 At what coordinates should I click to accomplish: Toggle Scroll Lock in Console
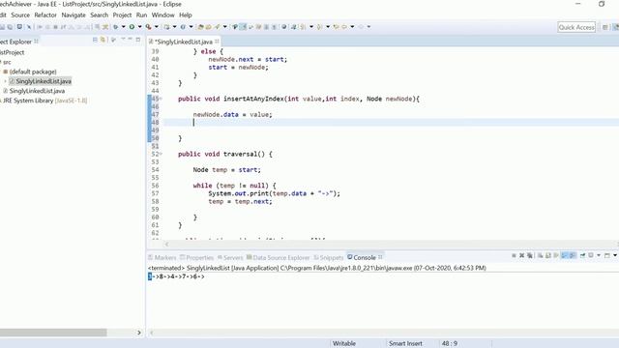tap(548, 255)
